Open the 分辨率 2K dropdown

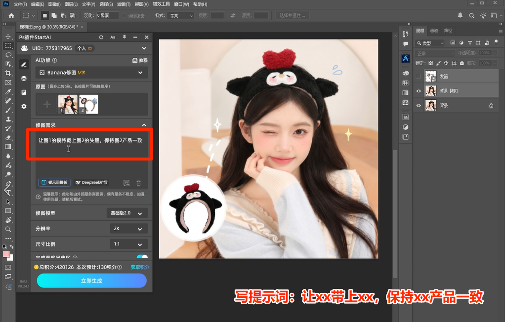pos(128,229)
